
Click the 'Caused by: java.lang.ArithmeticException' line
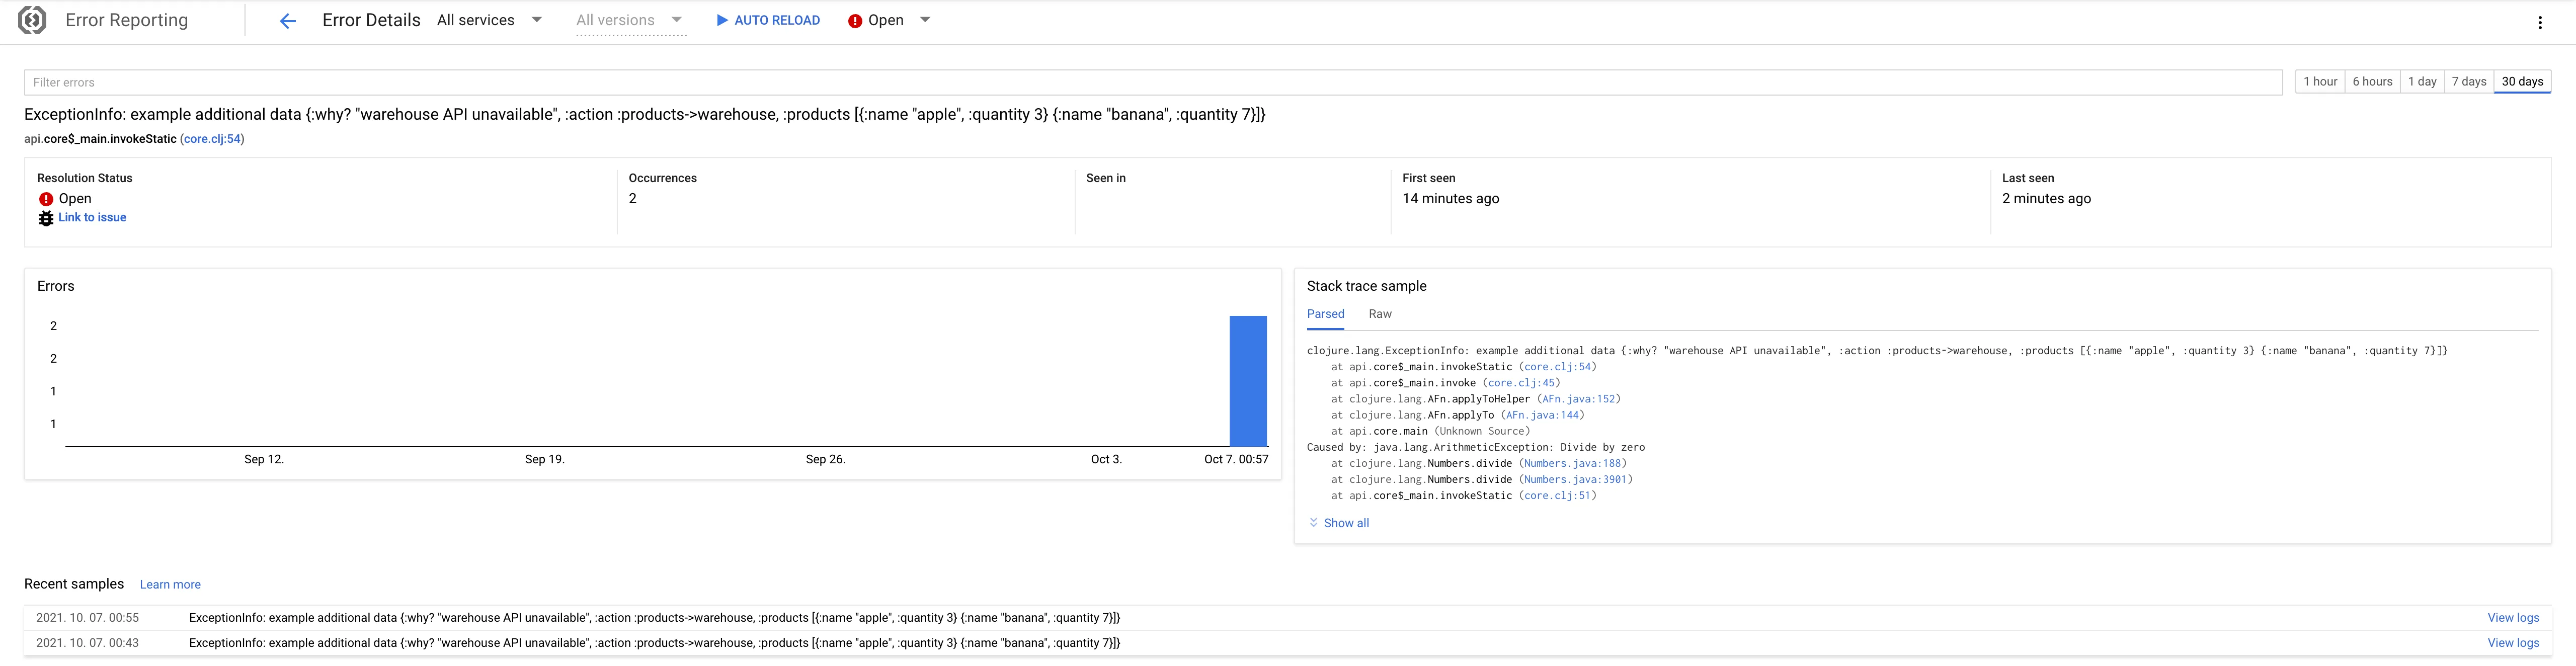point(1475,447)
